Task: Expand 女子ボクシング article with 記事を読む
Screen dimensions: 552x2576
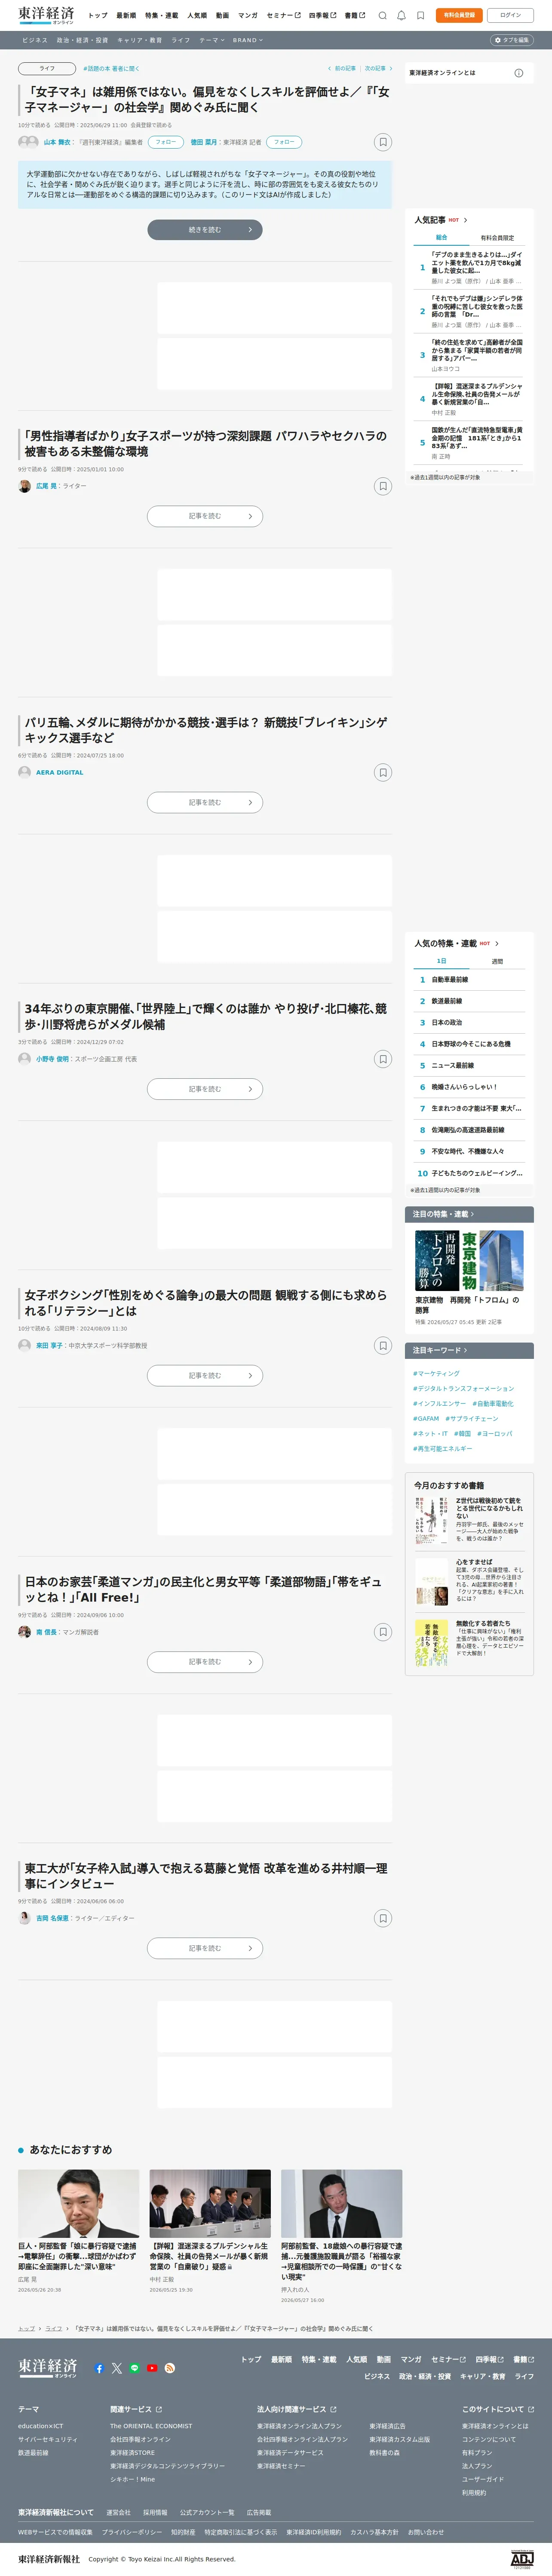Action: coord(205,1376)
